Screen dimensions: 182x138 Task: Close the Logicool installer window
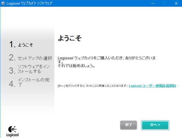(176, 3)
